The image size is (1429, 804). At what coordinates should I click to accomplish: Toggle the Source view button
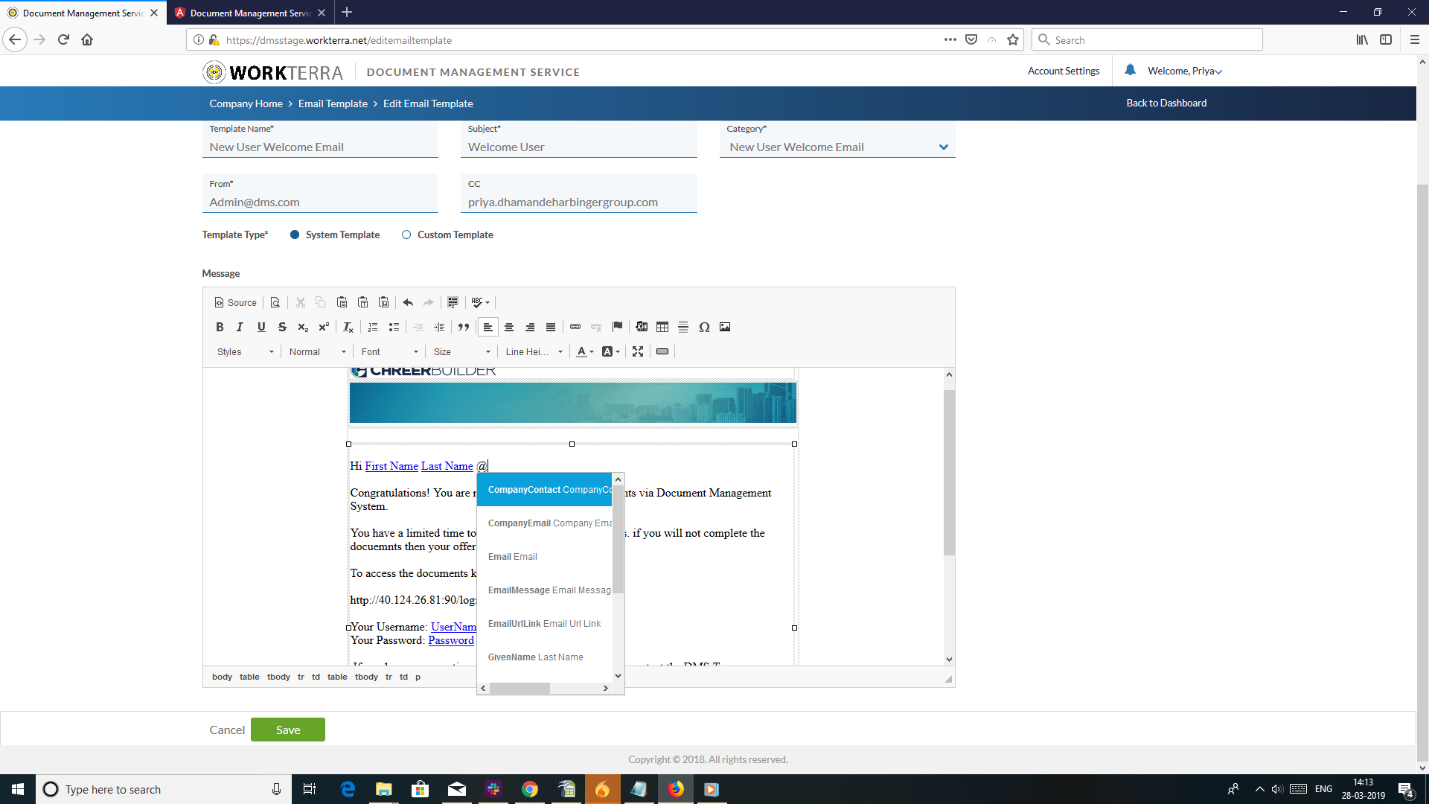[x=236, y=302]
